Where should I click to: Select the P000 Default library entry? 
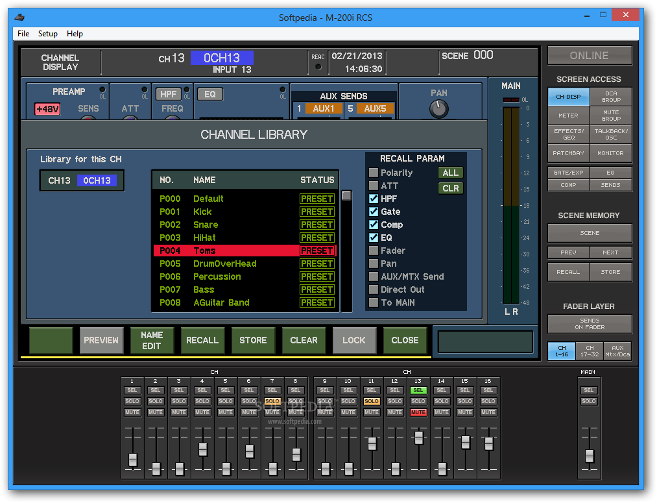[245, 199]
